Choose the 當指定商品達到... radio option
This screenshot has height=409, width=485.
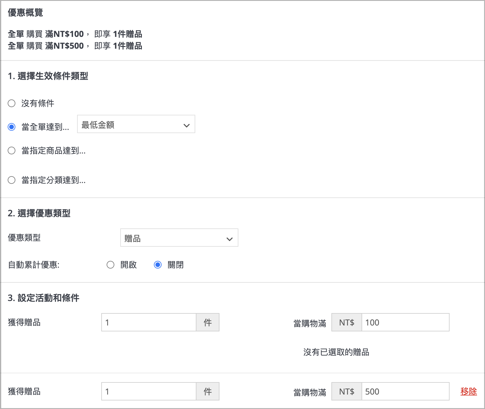point(12,150)
